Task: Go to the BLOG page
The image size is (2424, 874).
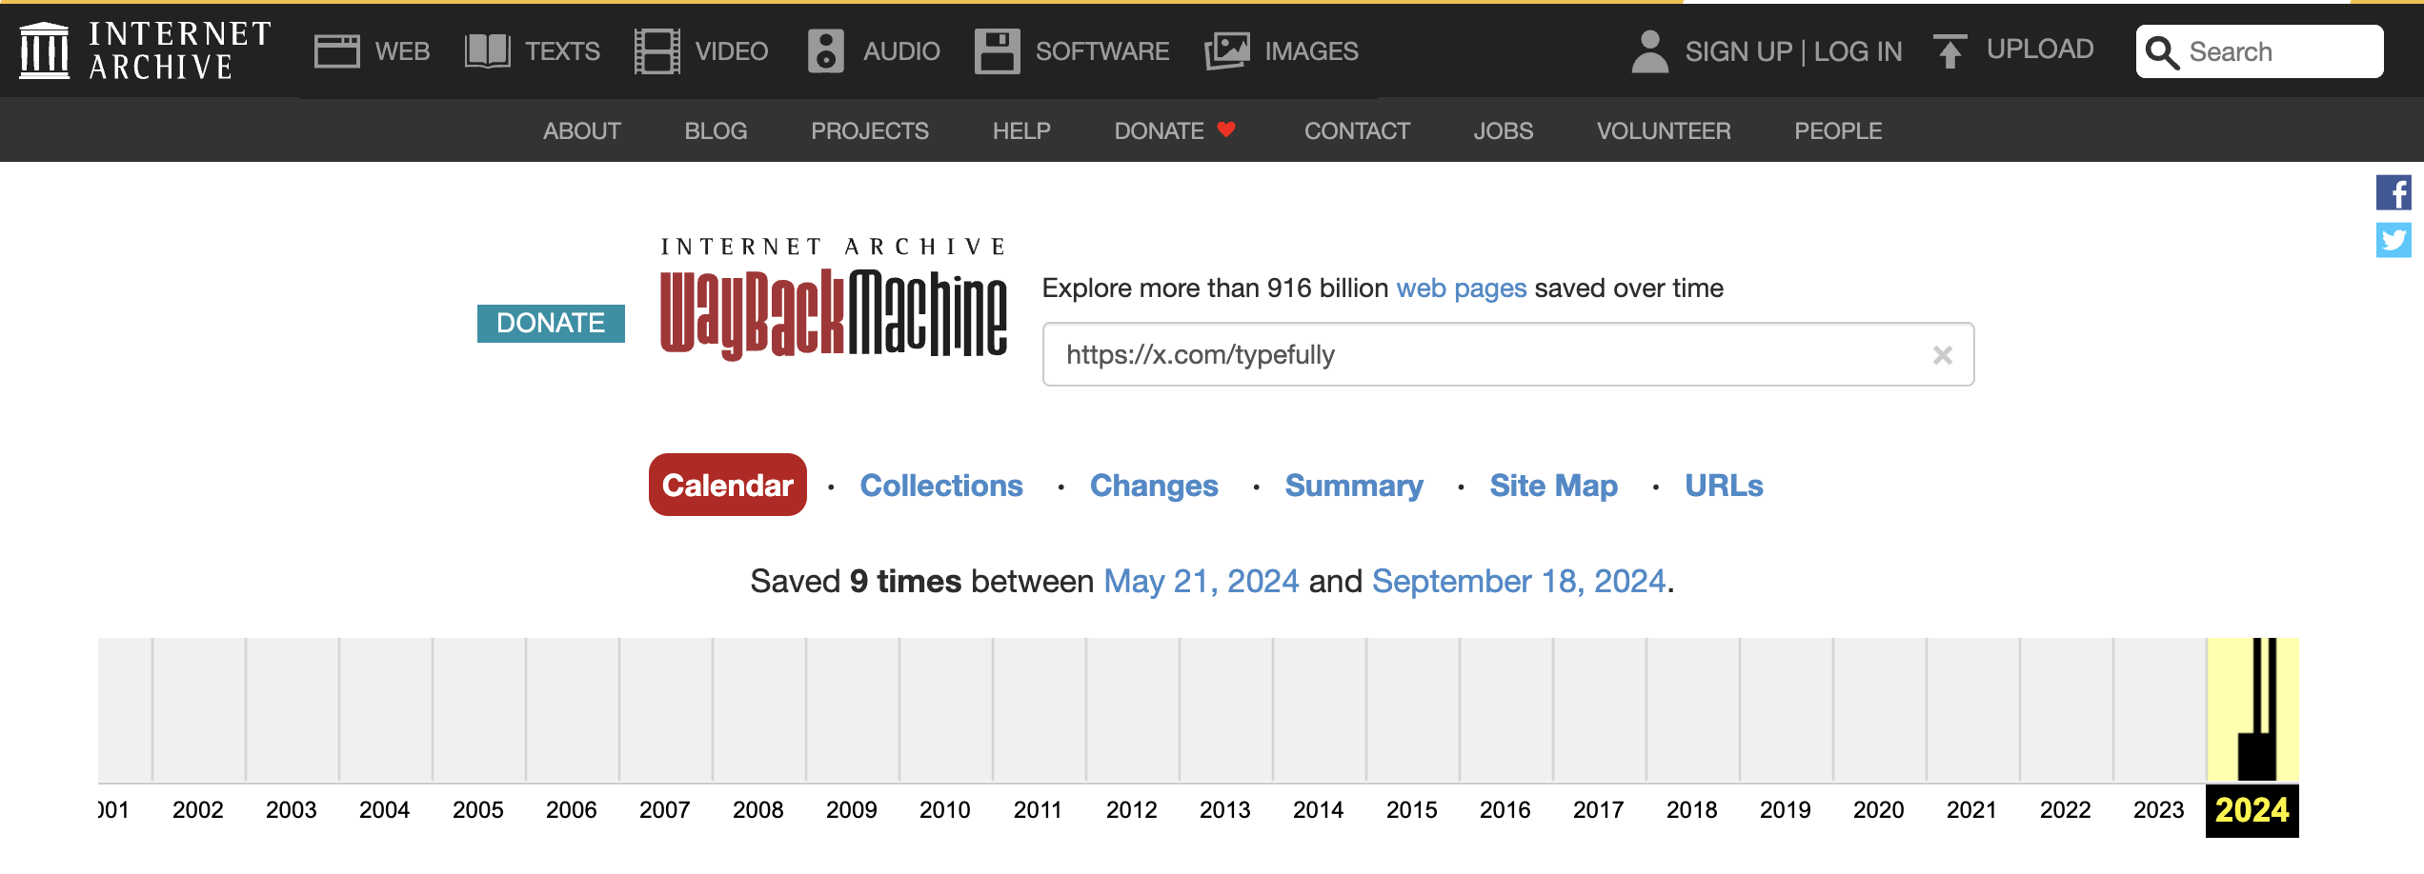Action: coord(716,130)
